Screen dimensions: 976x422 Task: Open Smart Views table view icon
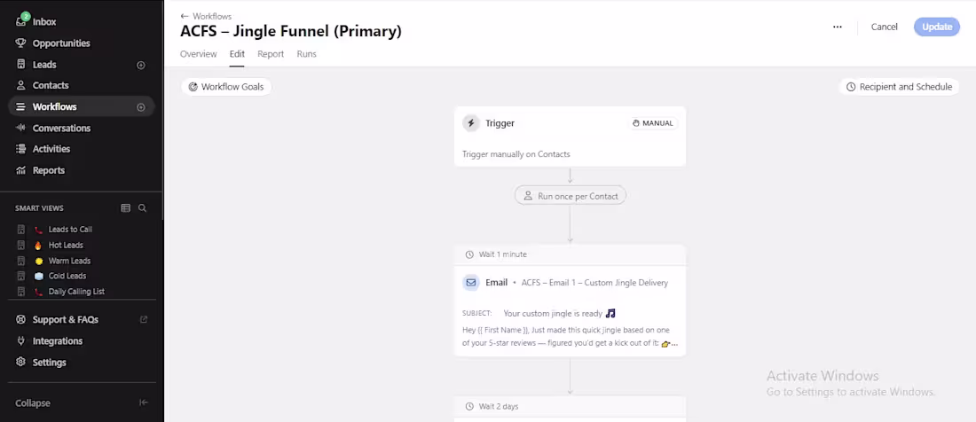coord(126,208)
